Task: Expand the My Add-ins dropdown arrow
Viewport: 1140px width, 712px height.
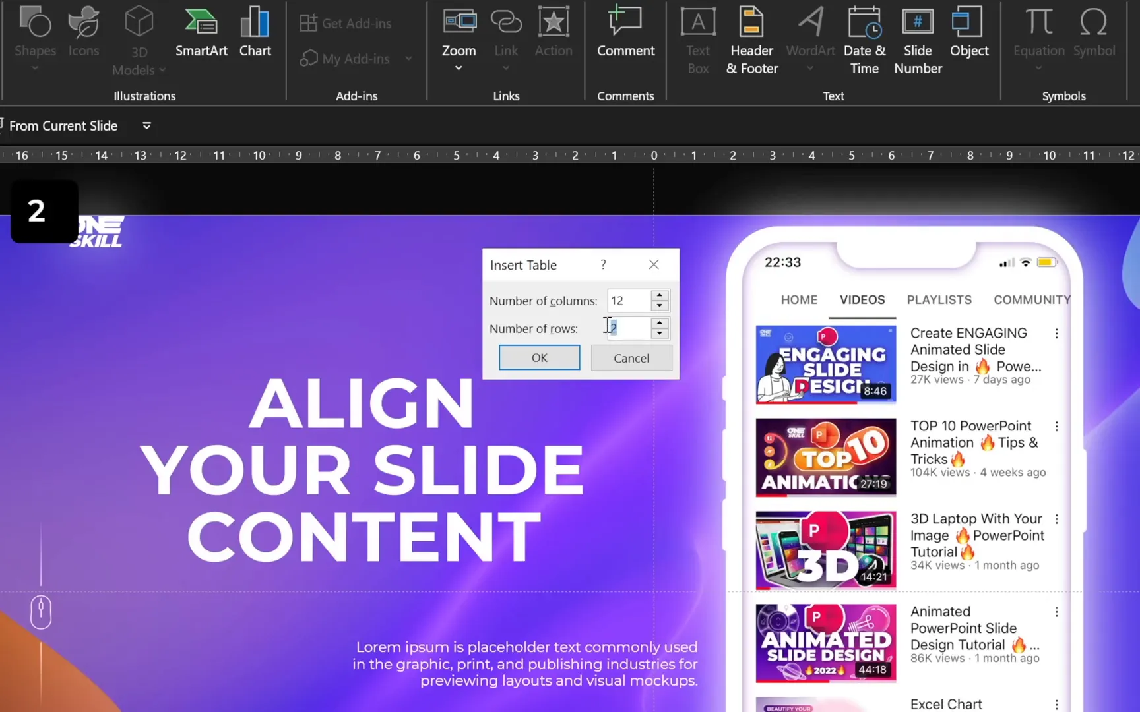Action: (408, 59)
